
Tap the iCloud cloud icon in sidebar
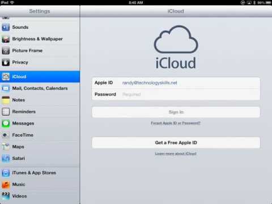[6, 76]
